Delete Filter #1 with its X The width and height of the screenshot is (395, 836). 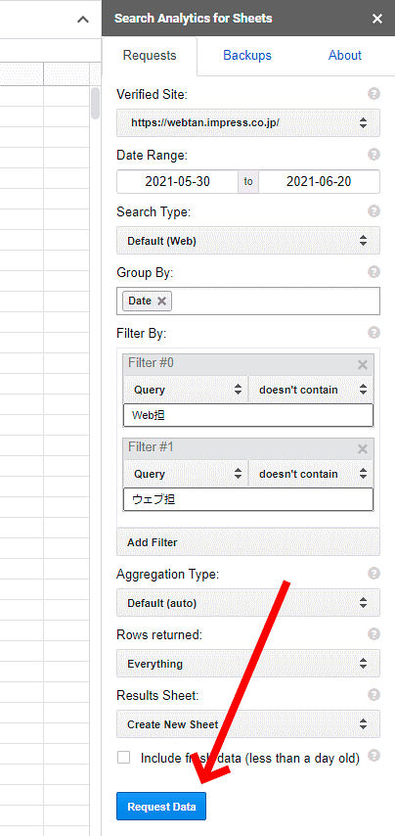click(x=363, y=449)
